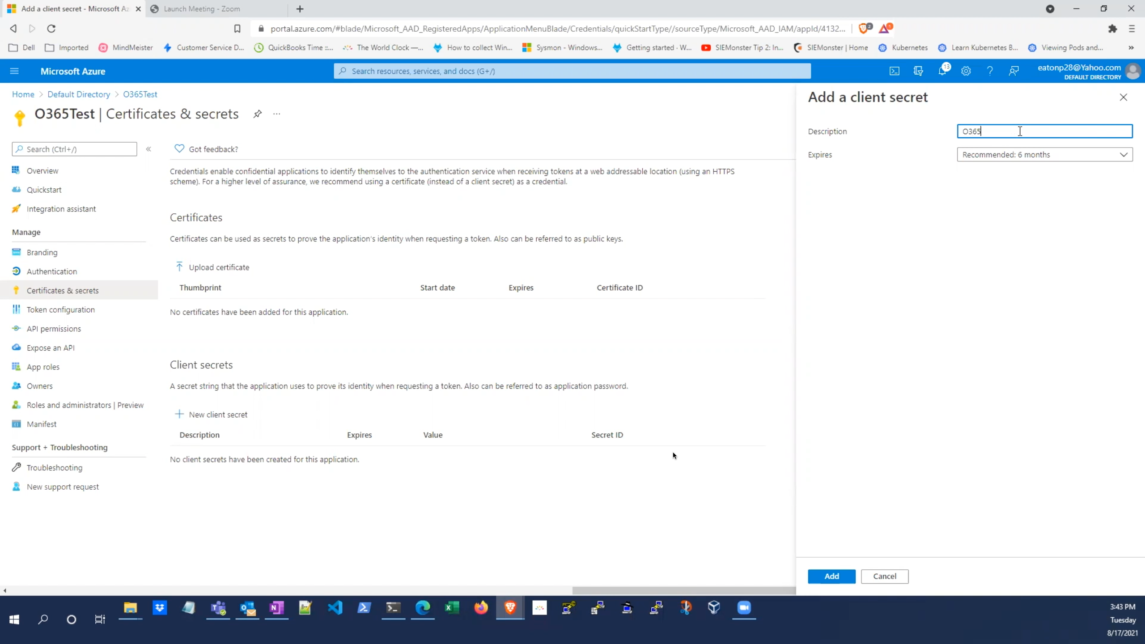This screenshot has width=1145, height=644.
Task: Click the Got feedback heart icon
Action: (179, 149)
